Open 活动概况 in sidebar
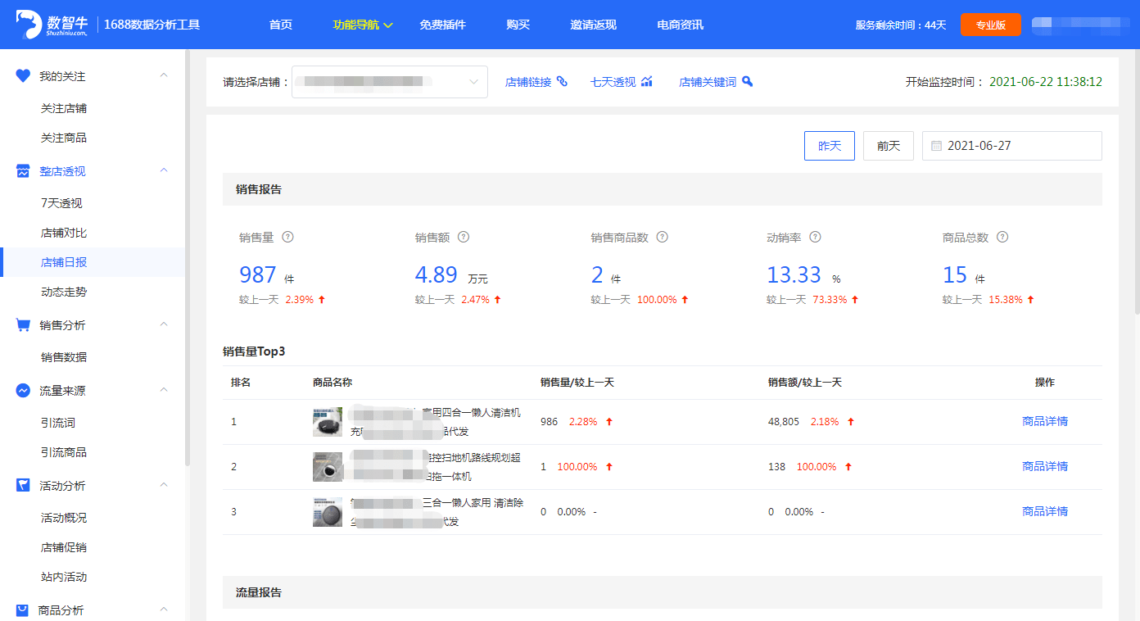Screen dimensions: 1140x621 (64, 518)
